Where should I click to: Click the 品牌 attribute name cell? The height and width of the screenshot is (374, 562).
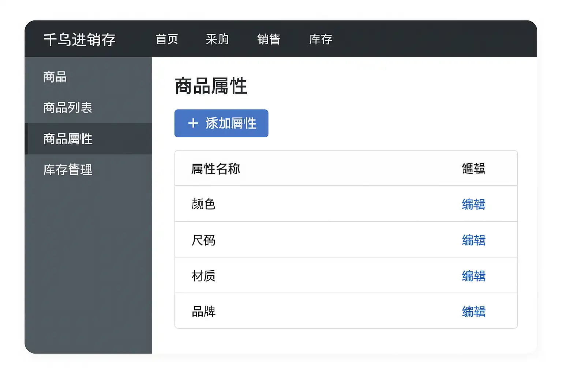203,312
